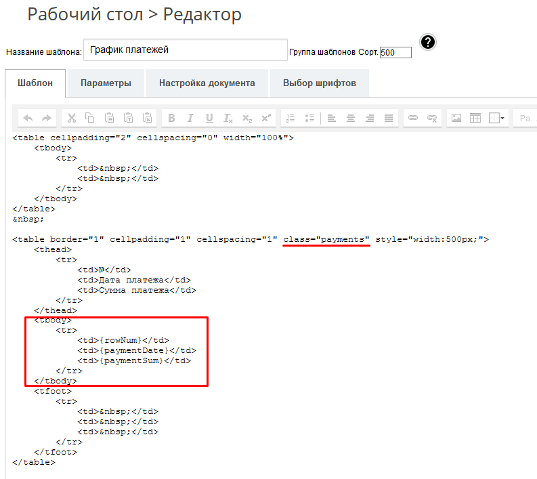Toggle bold formatting
Viewport: 537px width, 479px height.
point(171,118)
